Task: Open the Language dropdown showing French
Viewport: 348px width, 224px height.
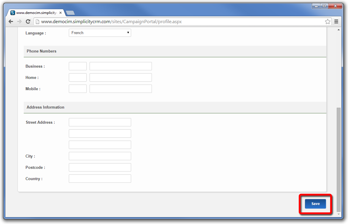Action: [x=100, y=33]
